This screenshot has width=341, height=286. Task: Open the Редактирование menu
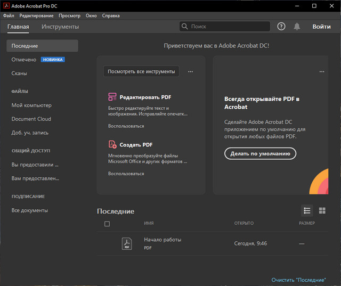pos(36,15)
